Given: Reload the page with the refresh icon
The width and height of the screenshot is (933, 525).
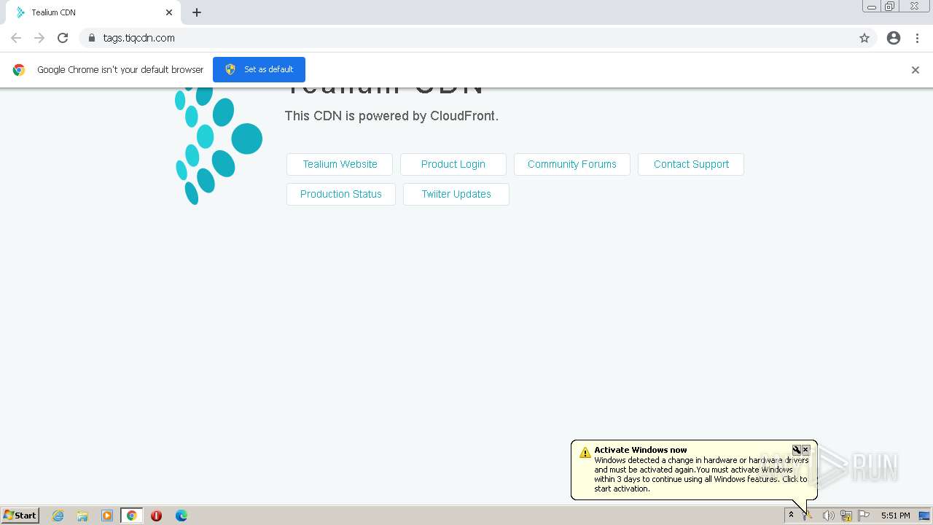Looking at the screenshot, I should [x=63, y=38].
